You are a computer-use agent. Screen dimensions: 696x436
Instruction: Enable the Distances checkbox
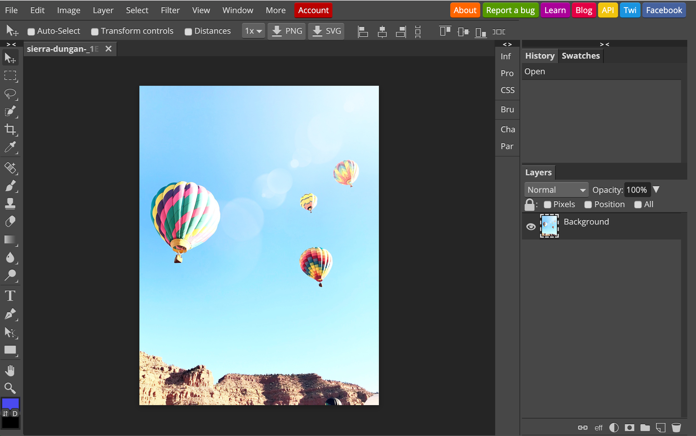click(188, 31)
